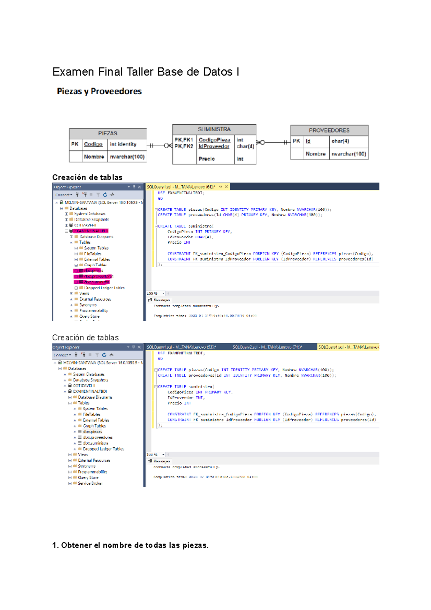Switch to the SQLQuery2.sql tab
This screenshot has width=431, height=610.
click(267, 347)
